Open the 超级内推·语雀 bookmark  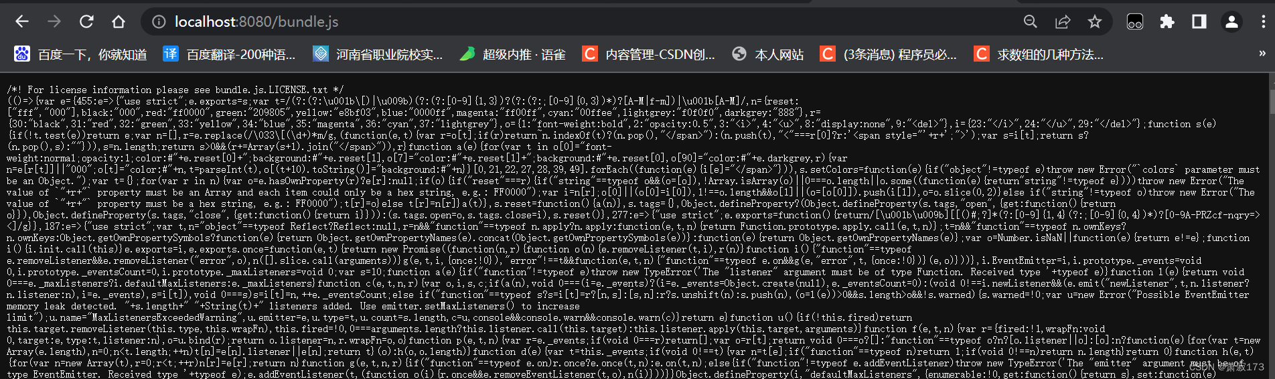[514, 54]
